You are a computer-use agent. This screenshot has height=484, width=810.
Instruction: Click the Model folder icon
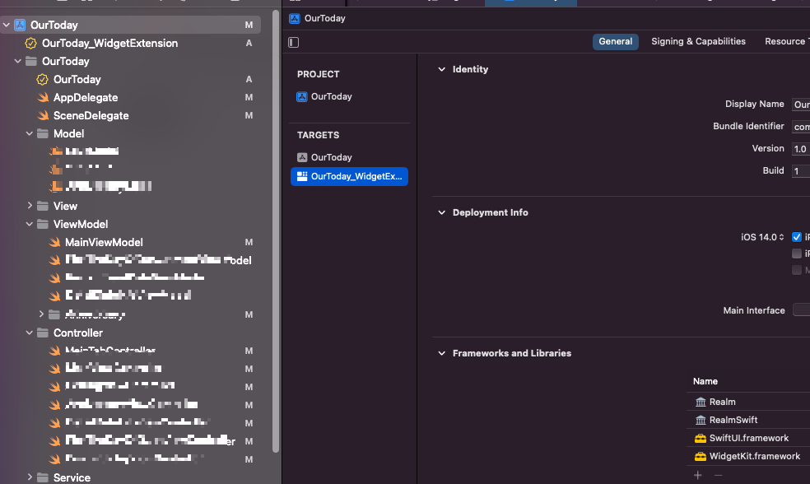43,134
